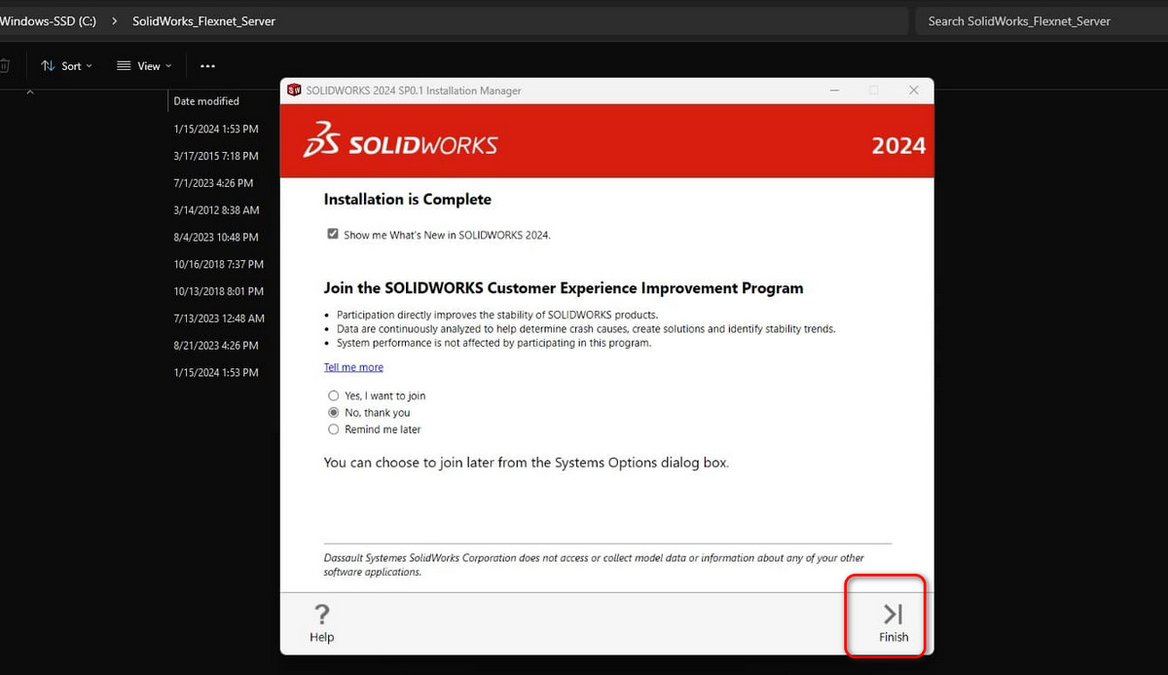Open Help in the Installation Manager

point(322,622)
